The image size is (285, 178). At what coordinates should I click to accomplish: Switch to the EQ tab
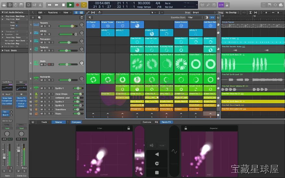[x=156, y=122]
